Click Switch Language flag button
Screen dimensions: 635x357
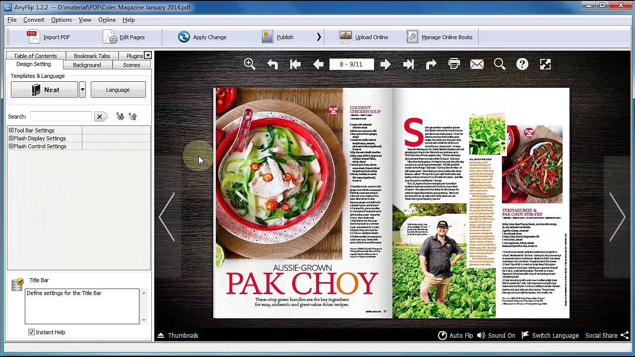[550, 336]
